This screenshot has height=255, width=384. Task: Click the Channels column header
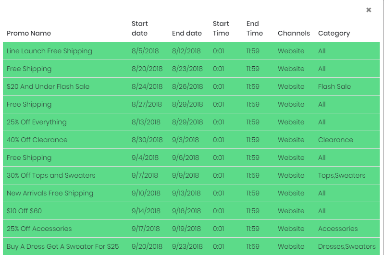coord(294,33)
